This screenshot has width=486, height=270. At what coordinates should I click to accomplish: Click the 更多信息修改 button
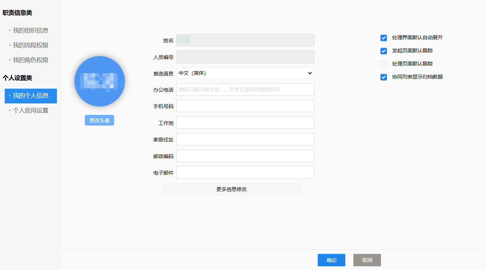click(x=232, y=189)
